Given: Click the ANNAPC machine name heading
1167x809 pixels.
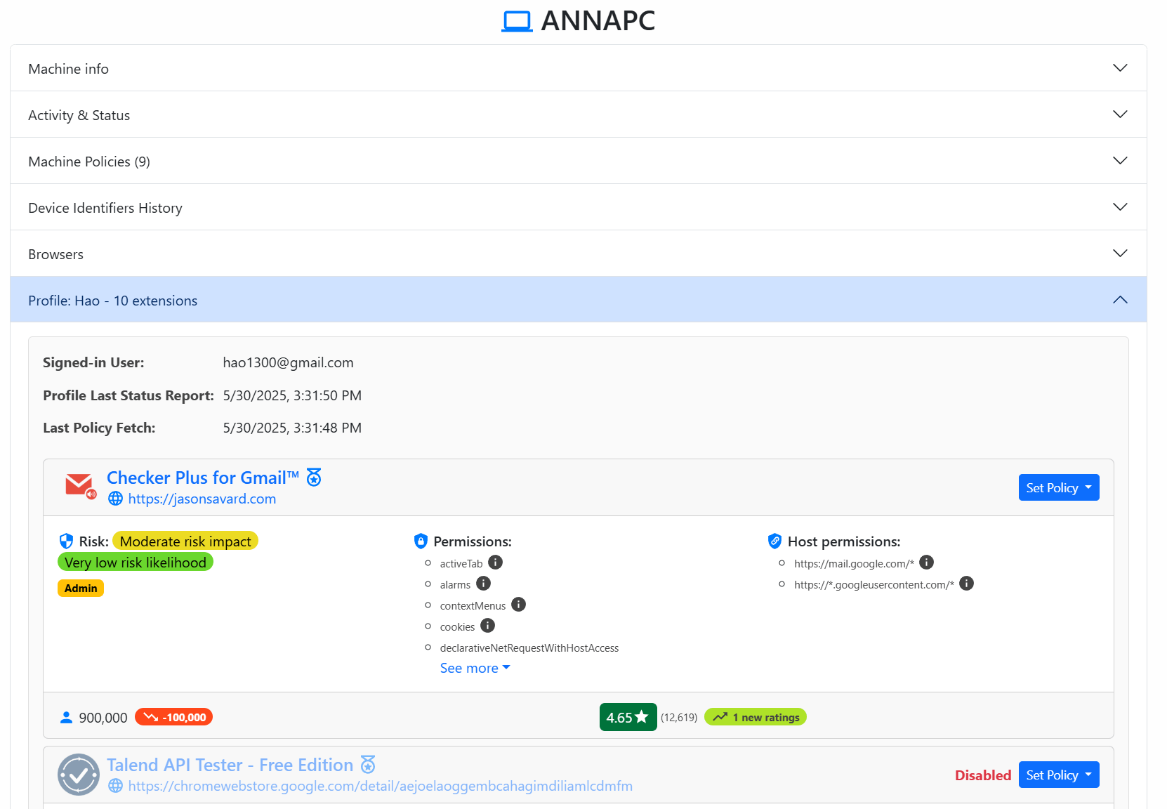Looking at the screenshot, I should click(x=598, y=21).
